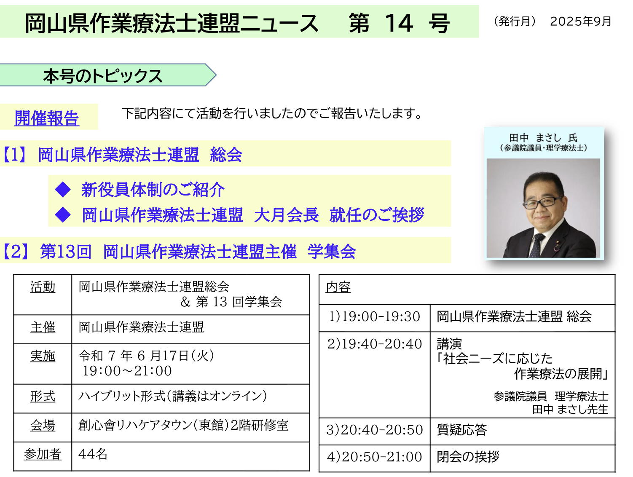Select the underlined 主催 table label
This screenshot has width=633, height=477.
tap(43, 327)
